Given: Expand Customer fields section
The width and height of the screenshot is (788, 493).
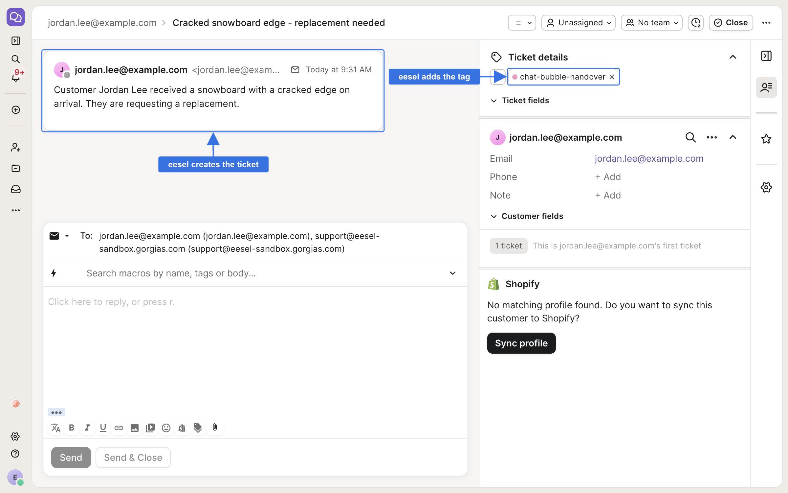Looking at the screenshot, I should (x=527, y=216).
